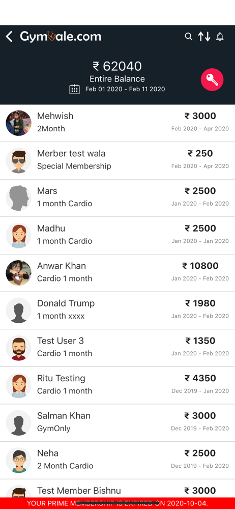This screenshot has height=509, width=235.
Task: Open Madhu member entry
Action: coord(118,235)
